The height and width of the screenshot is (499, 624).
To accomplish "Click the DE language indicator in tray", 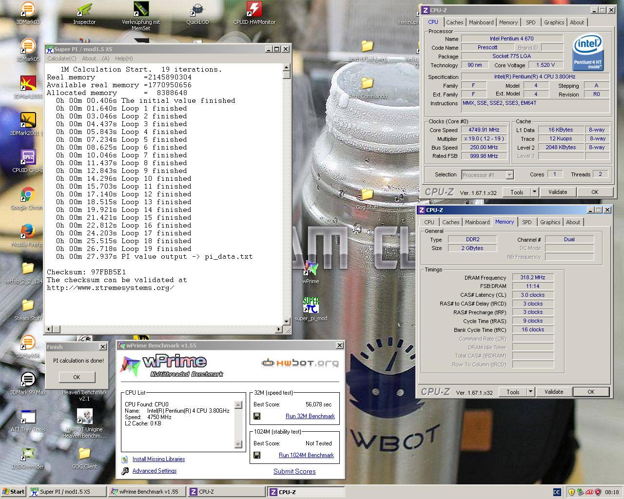I will [557, 492].
